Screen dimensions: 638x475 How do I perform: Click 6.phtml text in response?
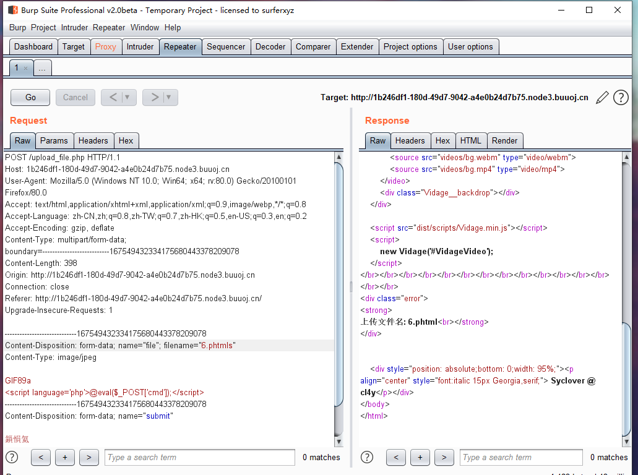pyautogui.click(x=423, y=322)
